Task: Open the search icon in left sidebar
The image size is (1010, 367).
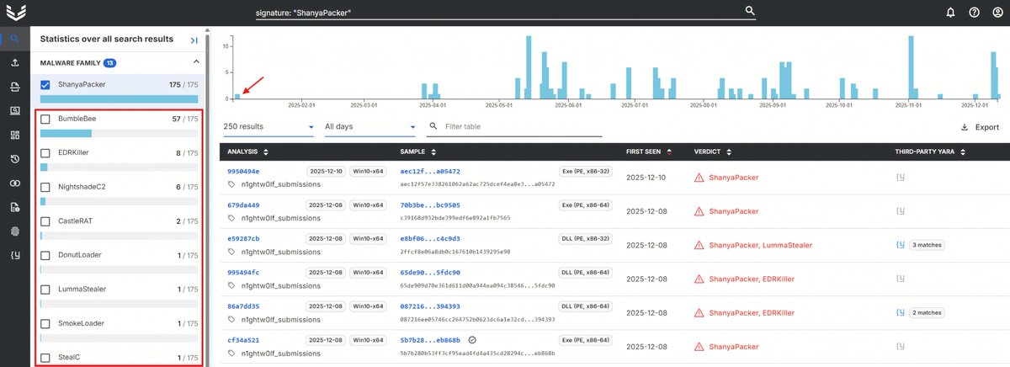Action: 14,39
